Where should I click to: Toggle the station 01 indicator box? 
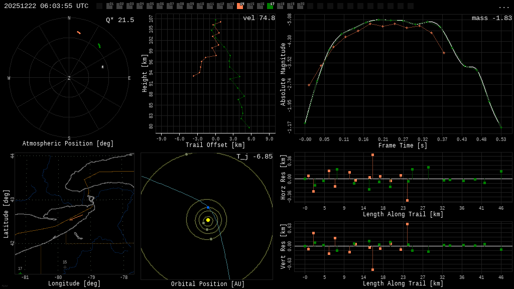pyautogui.click(x=109, y=6)
